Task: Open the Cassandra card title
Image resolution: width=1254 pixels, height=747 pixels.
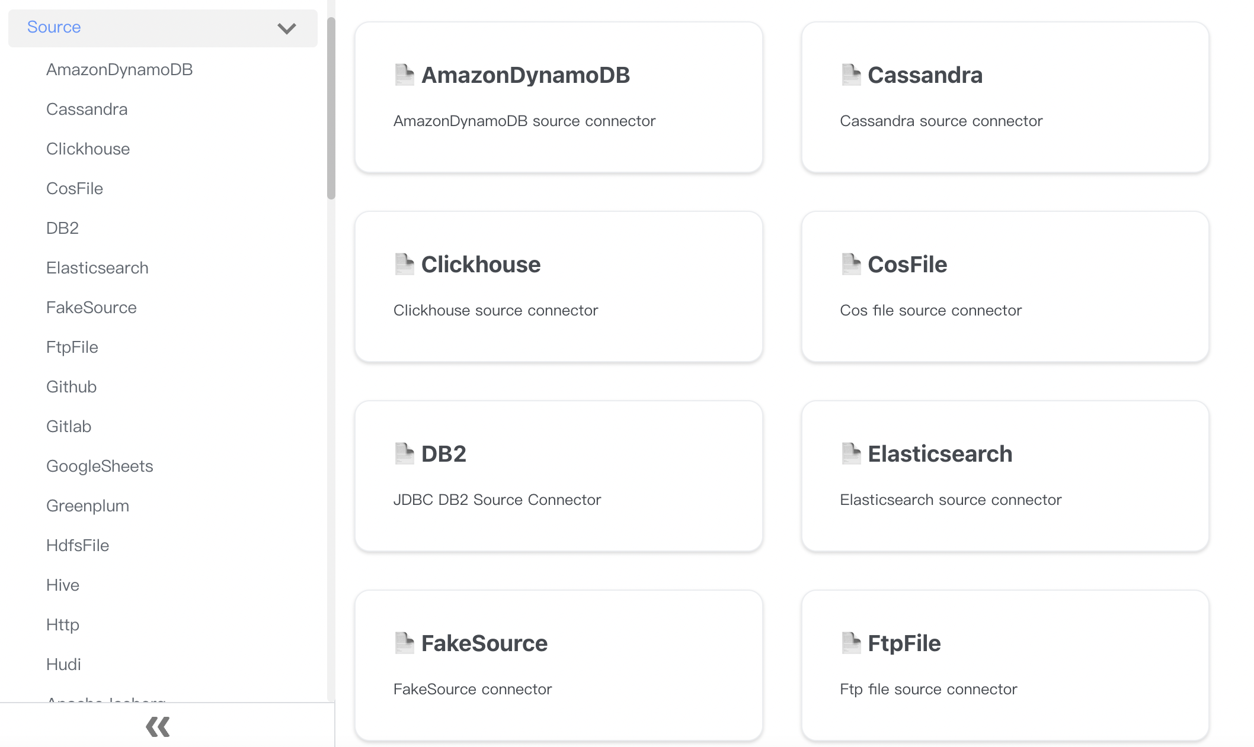Action: [925, 75]
